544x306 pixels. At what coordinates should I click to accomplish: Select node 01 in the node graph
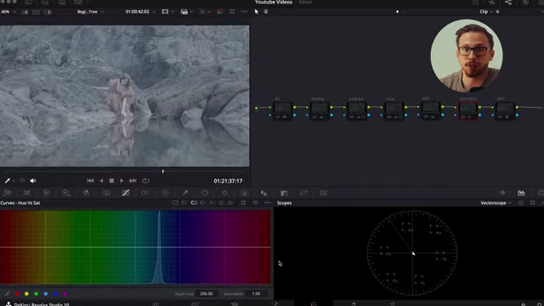(282, 110)
